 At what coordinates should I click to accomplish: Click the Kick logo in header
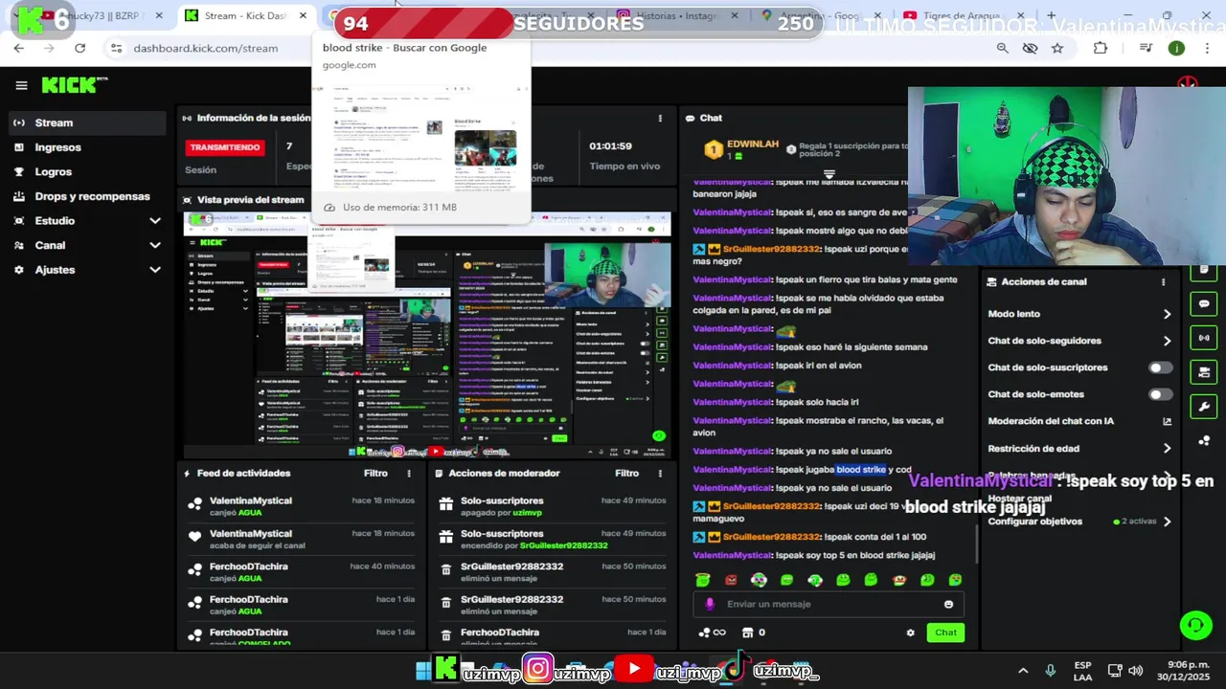tap(74, 85)
